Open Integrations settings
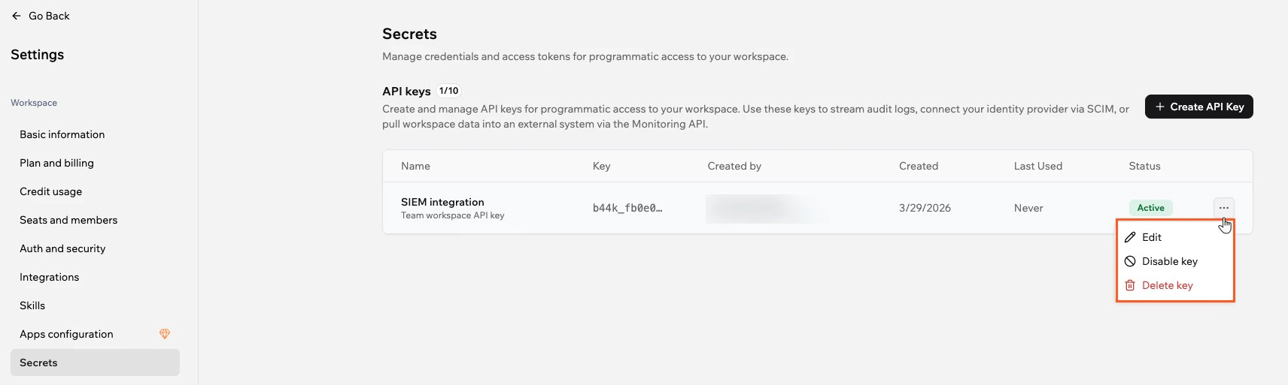This screenshot has width=1288, height=385. (x=95, y=277)
